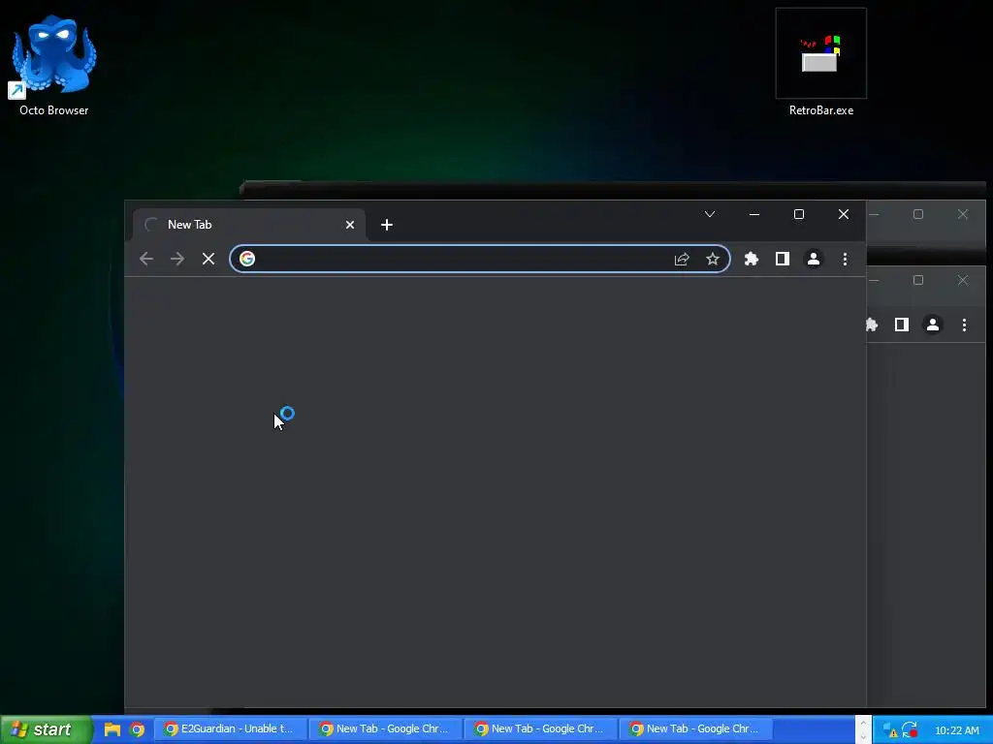Open the Octo Browser desktop shortcut
This screenshot has height=744, width=993.
pos(54,65)
